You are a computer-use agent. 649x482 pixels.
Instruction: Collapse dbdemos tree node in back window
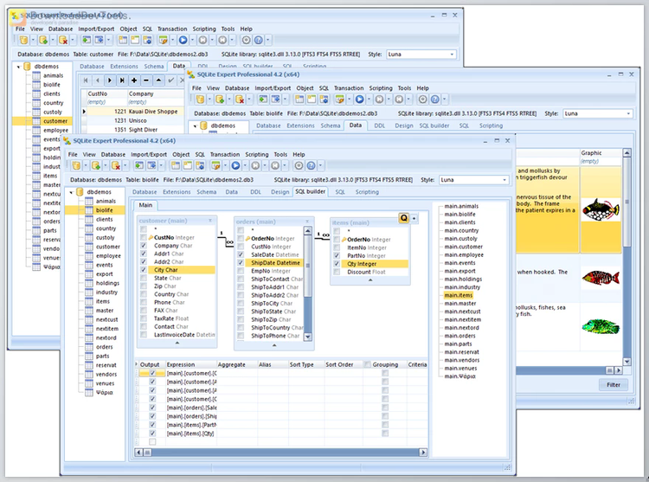tap(19, 67)
